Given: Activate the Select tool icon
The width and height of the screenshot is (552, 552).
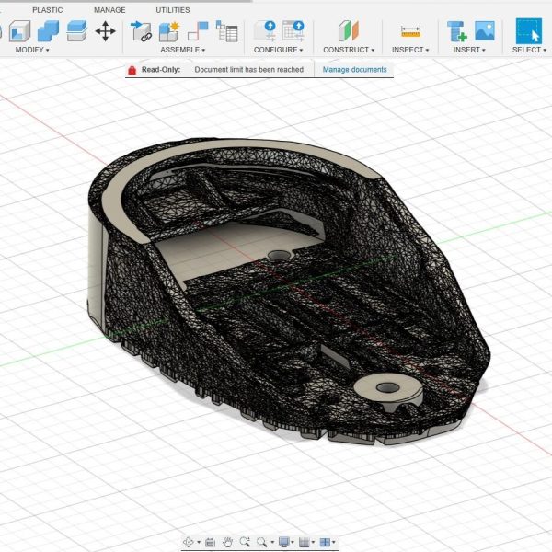Looking at the screenshot, I should [528, 31].
